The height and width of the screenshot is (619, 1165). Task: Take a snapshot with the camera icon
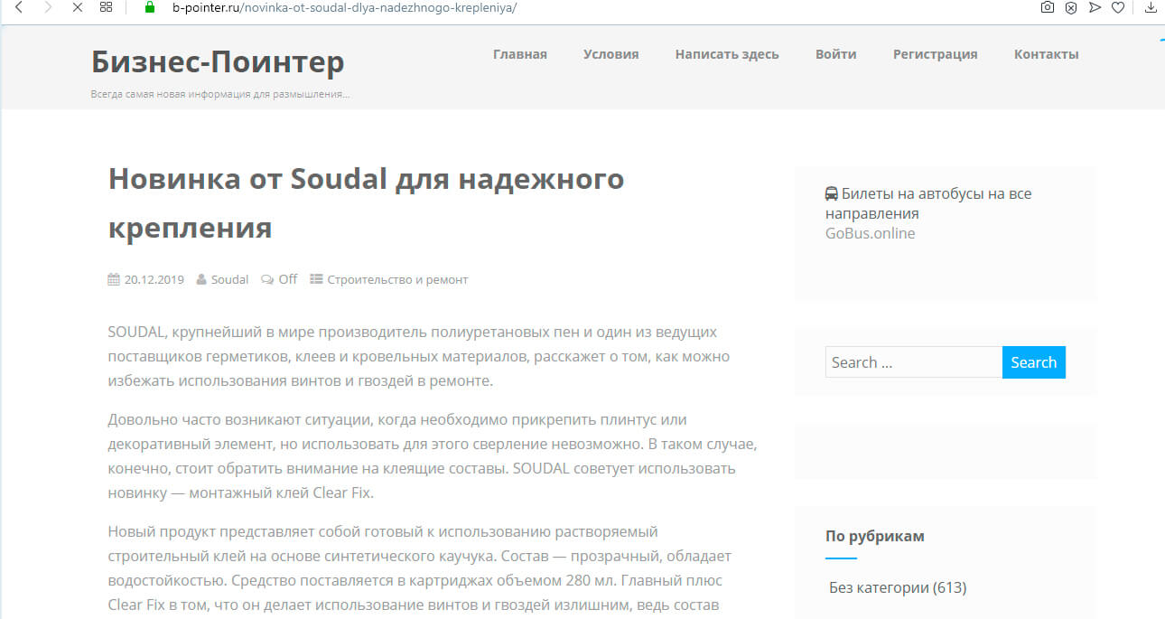point(1047,7)
